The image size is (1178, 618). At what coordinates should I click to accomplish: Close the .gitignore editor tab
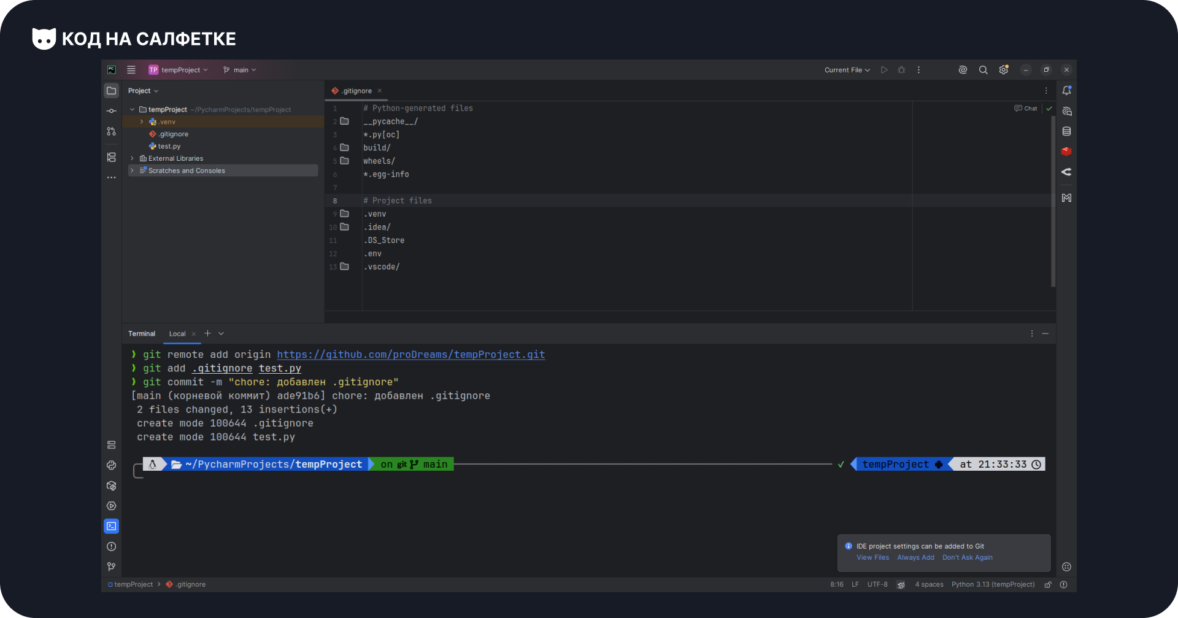(x=380, y=91)
